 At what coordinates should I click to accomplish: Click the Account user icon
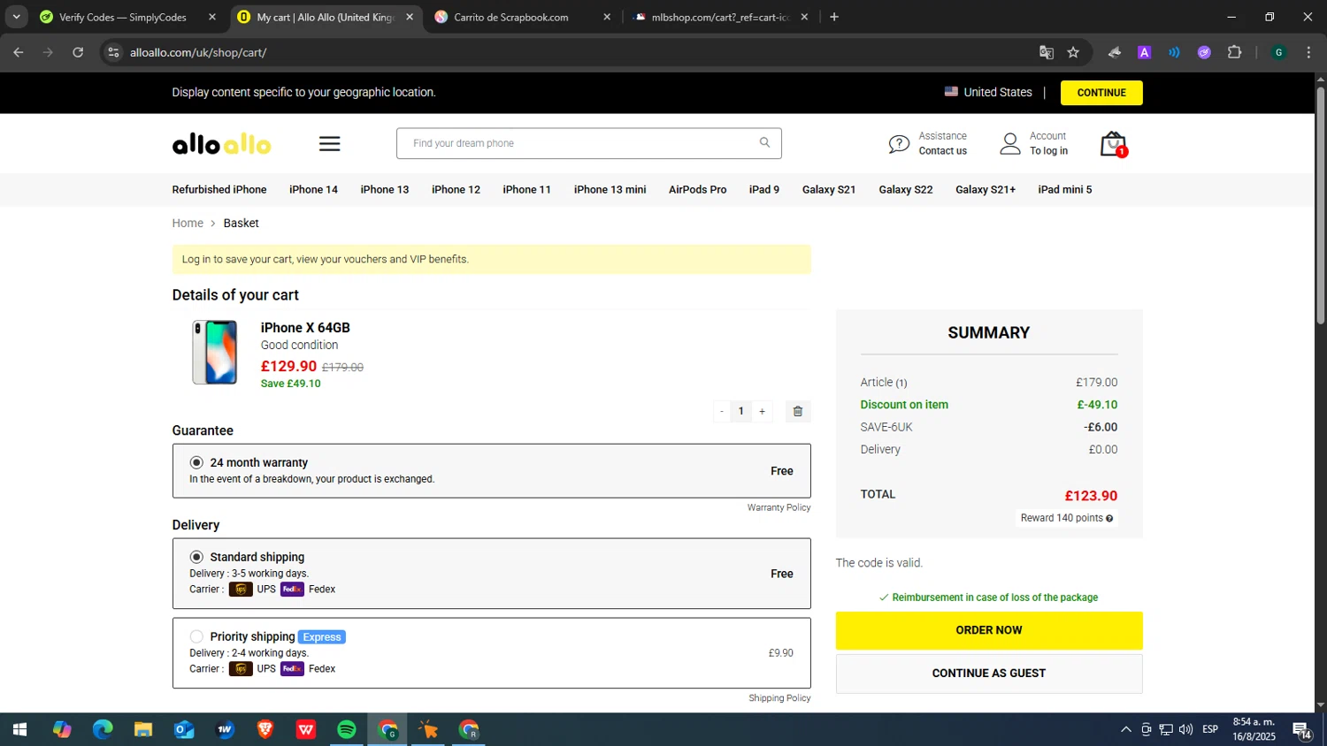[x=1010, y=143]
